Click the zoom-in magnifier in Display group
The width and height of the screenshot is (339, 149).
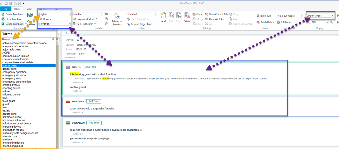coord(331,22)
